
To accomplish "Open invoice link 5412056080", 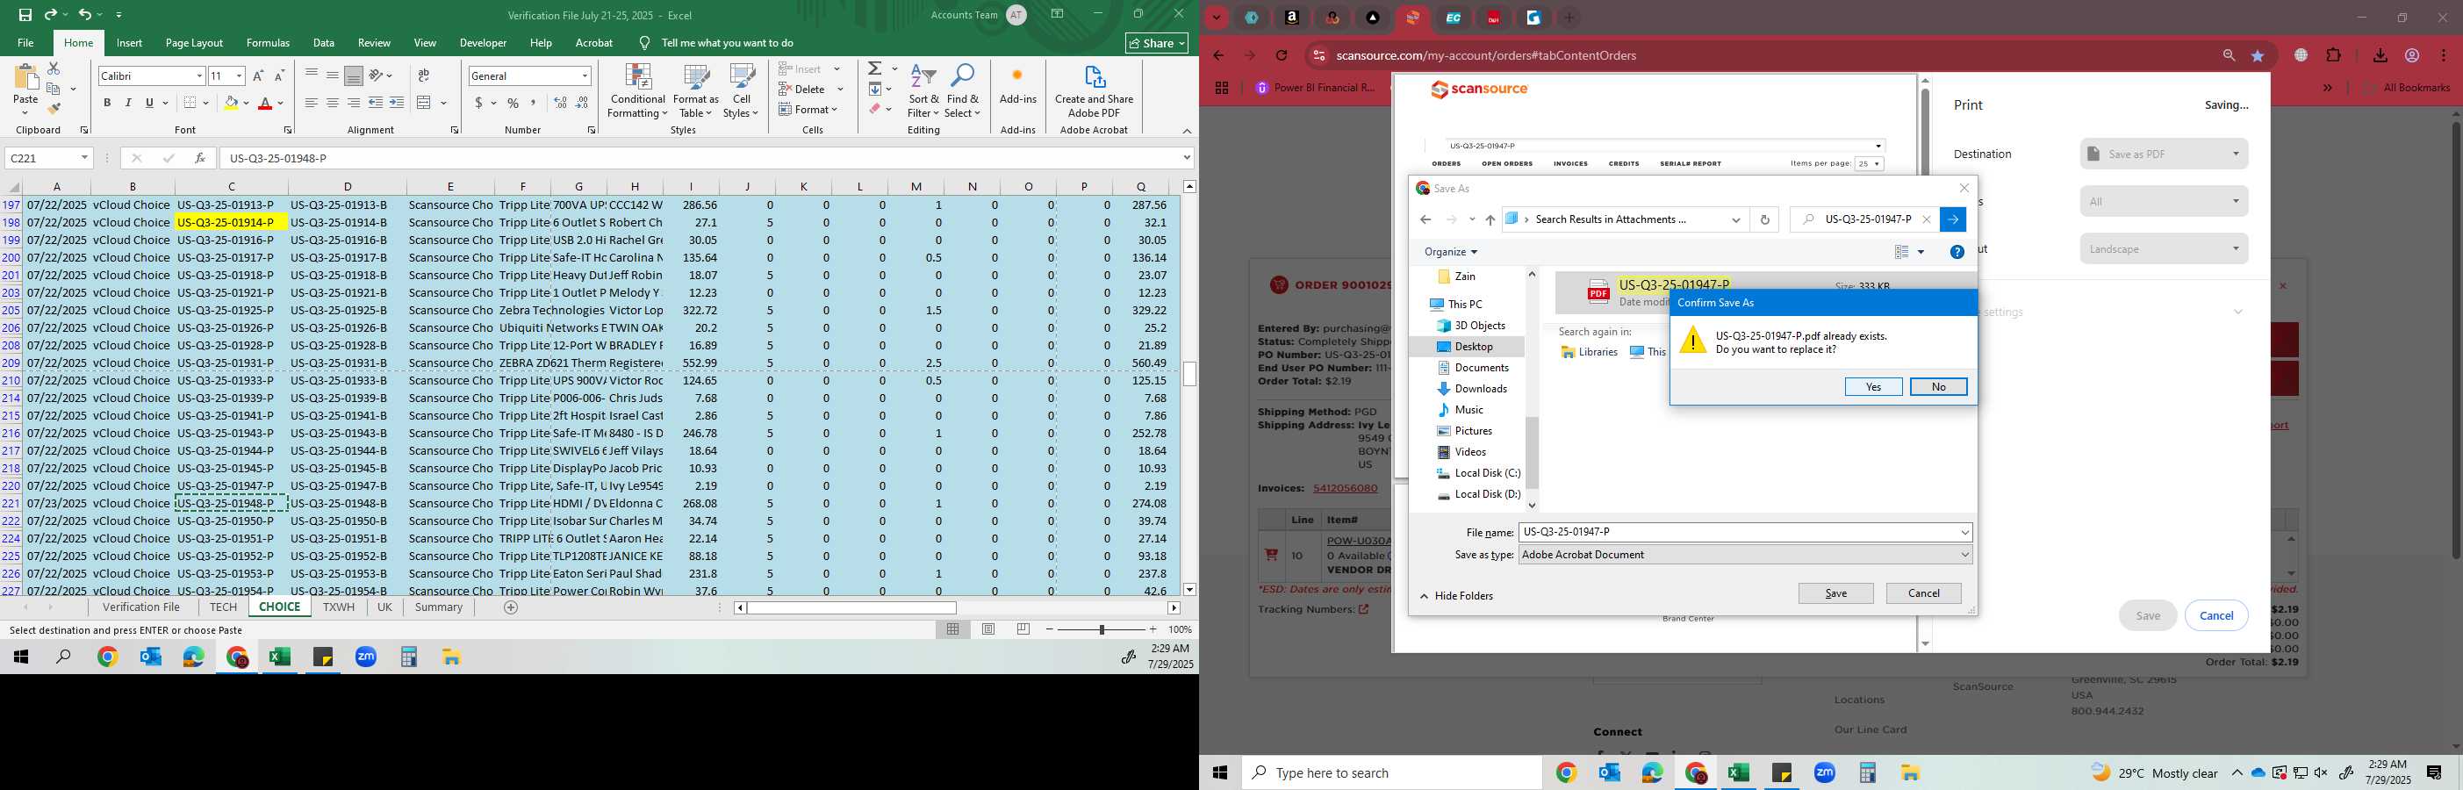I will tap(1345, 488).
